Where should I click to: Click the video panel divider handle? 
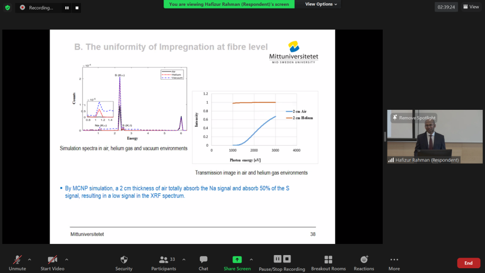point(385,136)
